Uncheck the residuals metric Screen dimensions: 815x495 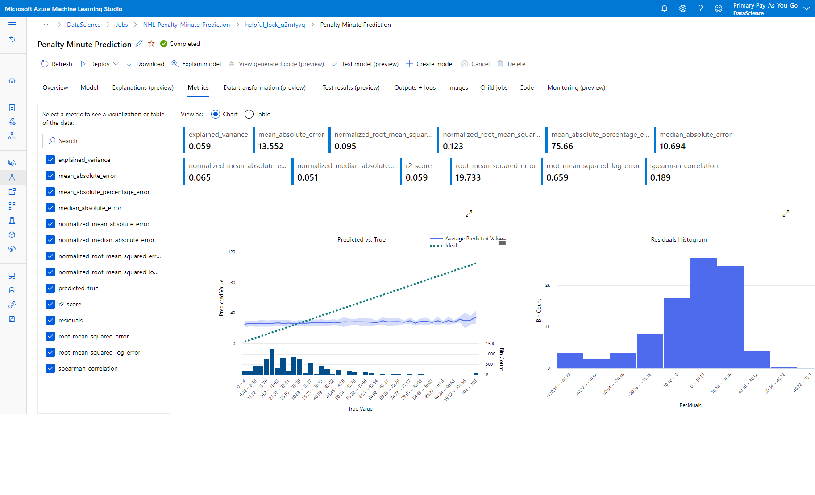tap(50, 320)
